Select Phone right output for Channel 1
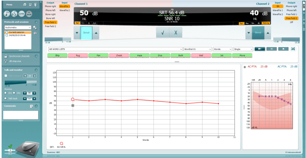The image size is (306, 158). click(x=51, y=6)
